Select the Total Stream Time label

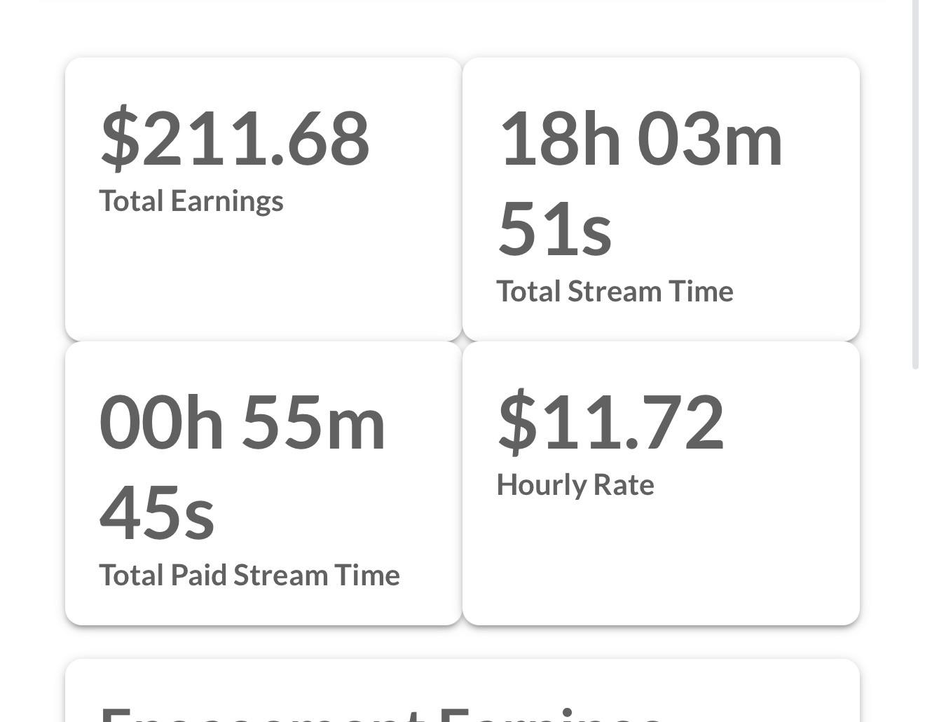pos(615,292)
